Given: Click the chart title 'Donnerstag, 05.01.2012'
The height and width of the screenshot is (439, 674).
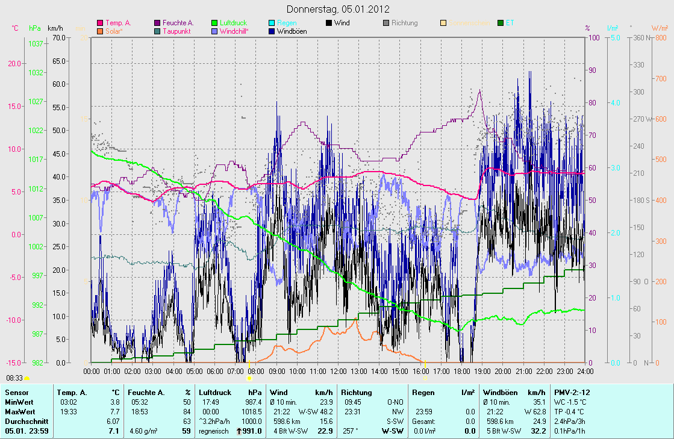Looking at the screenshot, I should coord(338,9).
